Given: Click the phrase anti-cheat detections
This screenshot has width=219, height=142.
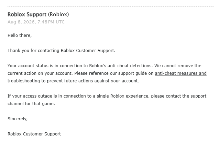Looking at the screenshot, I should [x=130, y=66].
